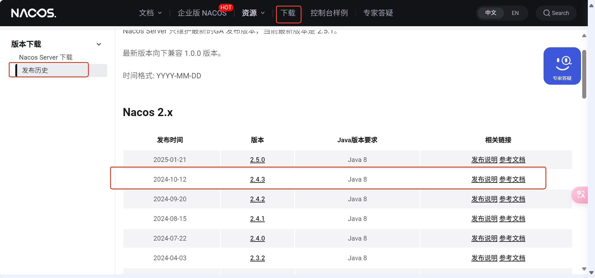This screenshot has width=595, height=278.
Task: Open 参考文档 for version 2.4.1
Action: coord(512,219)
